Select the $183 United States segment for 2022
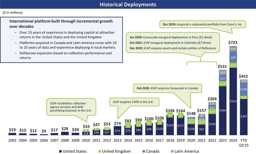The image size is (256, 154). coord(212,124)
